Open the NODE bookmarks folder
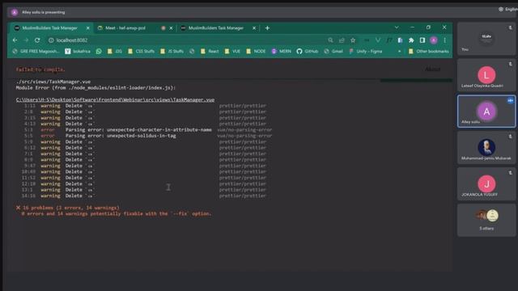518x291 pixels. 256,52
